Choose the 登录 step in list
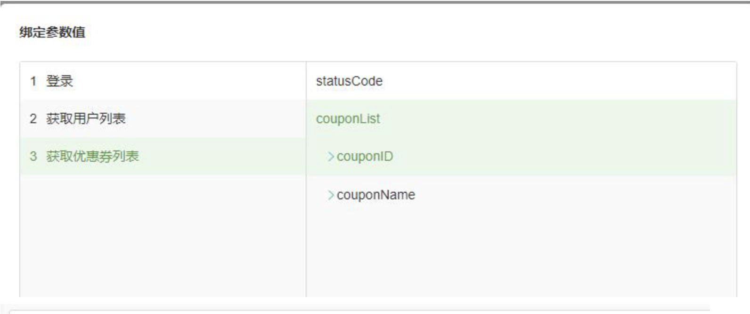The height and width of the screenshot is (314, 750). coord(59,81)
